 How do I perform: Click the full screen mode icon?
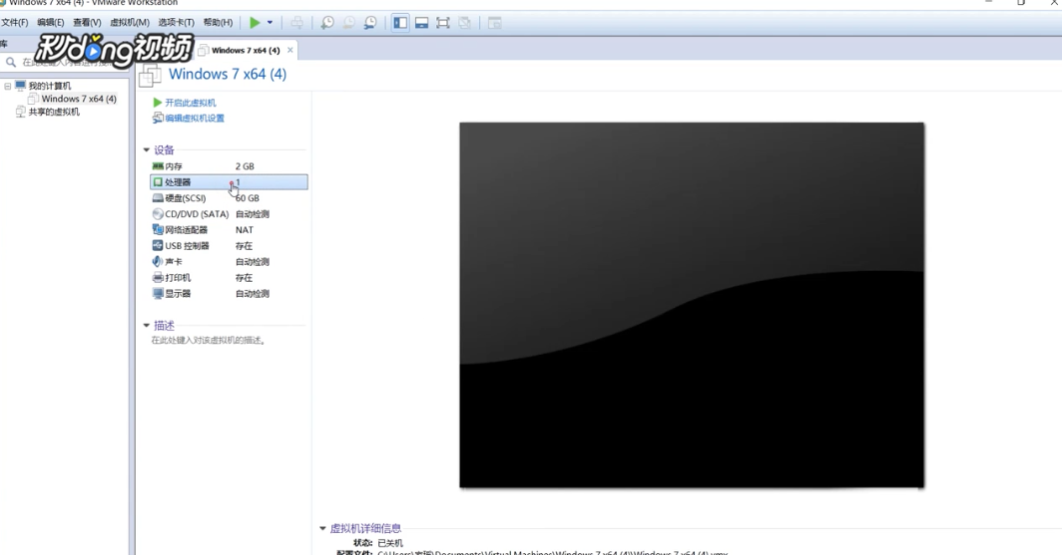[x=443, y=23]
